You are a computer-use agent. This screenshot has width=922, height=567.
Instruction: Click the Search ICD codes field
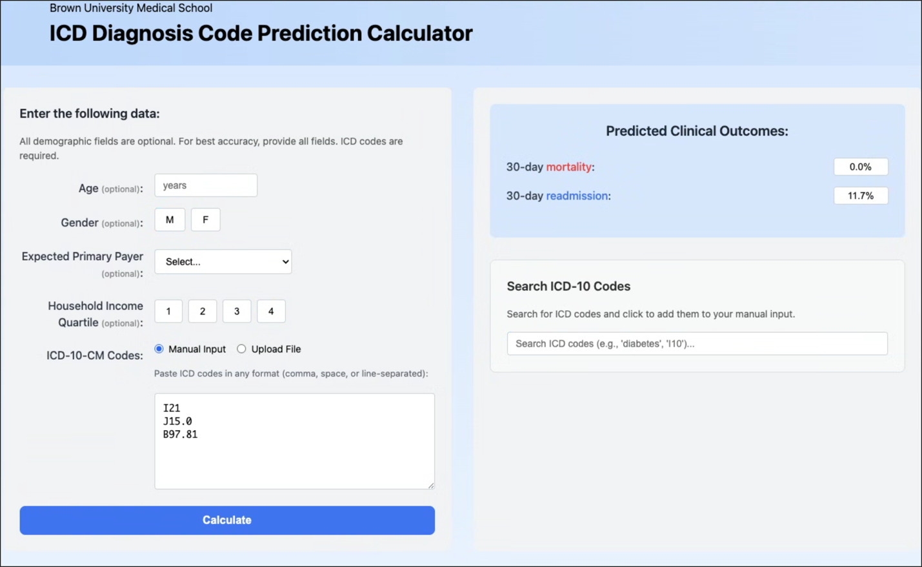[697, 343]
